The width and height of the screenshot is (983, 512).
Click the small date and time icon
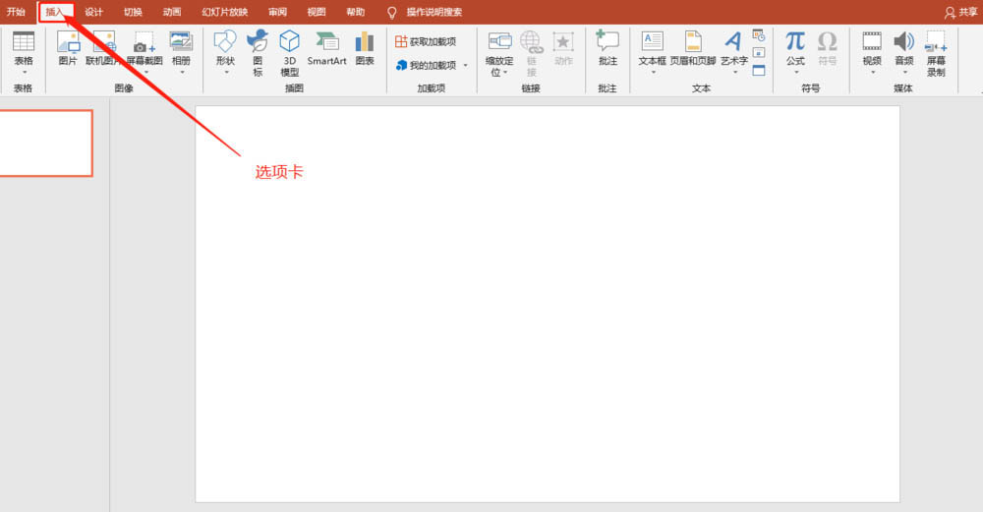click(x=759, y=35)
